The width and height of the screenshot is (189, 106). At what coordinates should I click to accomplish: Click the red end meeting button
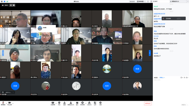tap(148, 103)
